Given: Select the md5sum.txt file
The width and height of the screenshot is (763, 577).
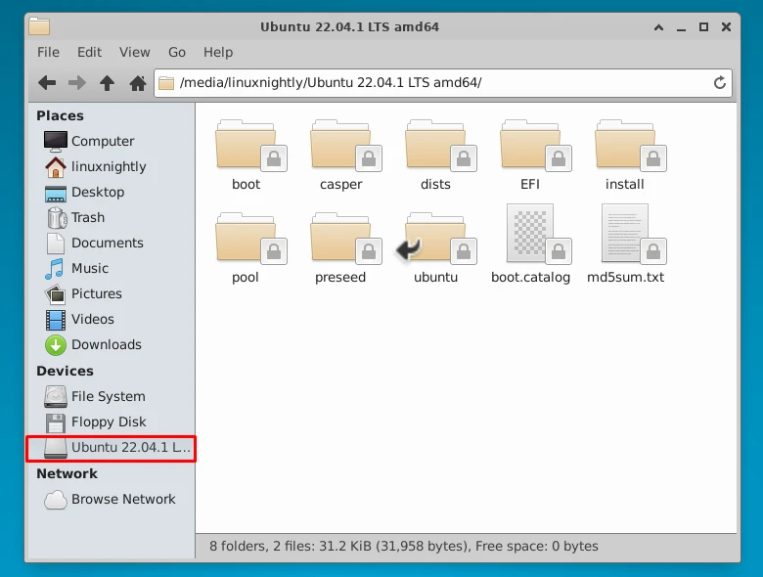Looking at the screenshot, I should pos(626,244).
